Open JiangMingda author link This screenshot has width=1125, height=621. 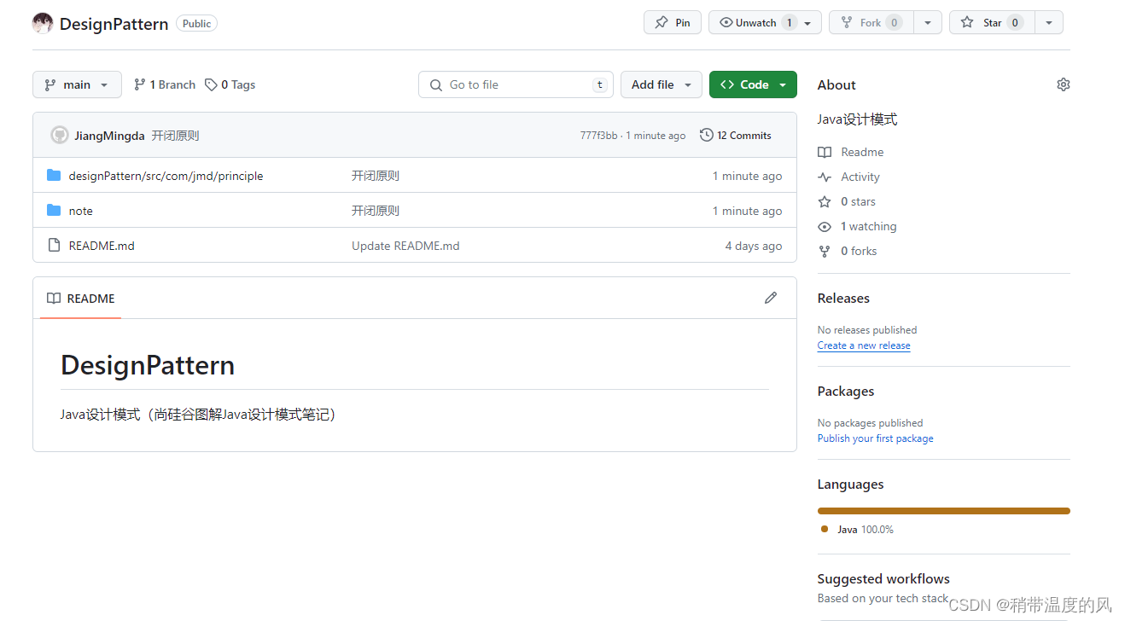click(x=109, y=136)
